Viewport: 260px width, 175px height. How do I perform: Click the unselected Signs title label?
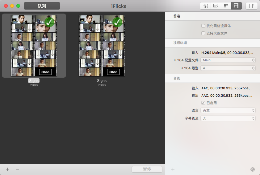102,80
